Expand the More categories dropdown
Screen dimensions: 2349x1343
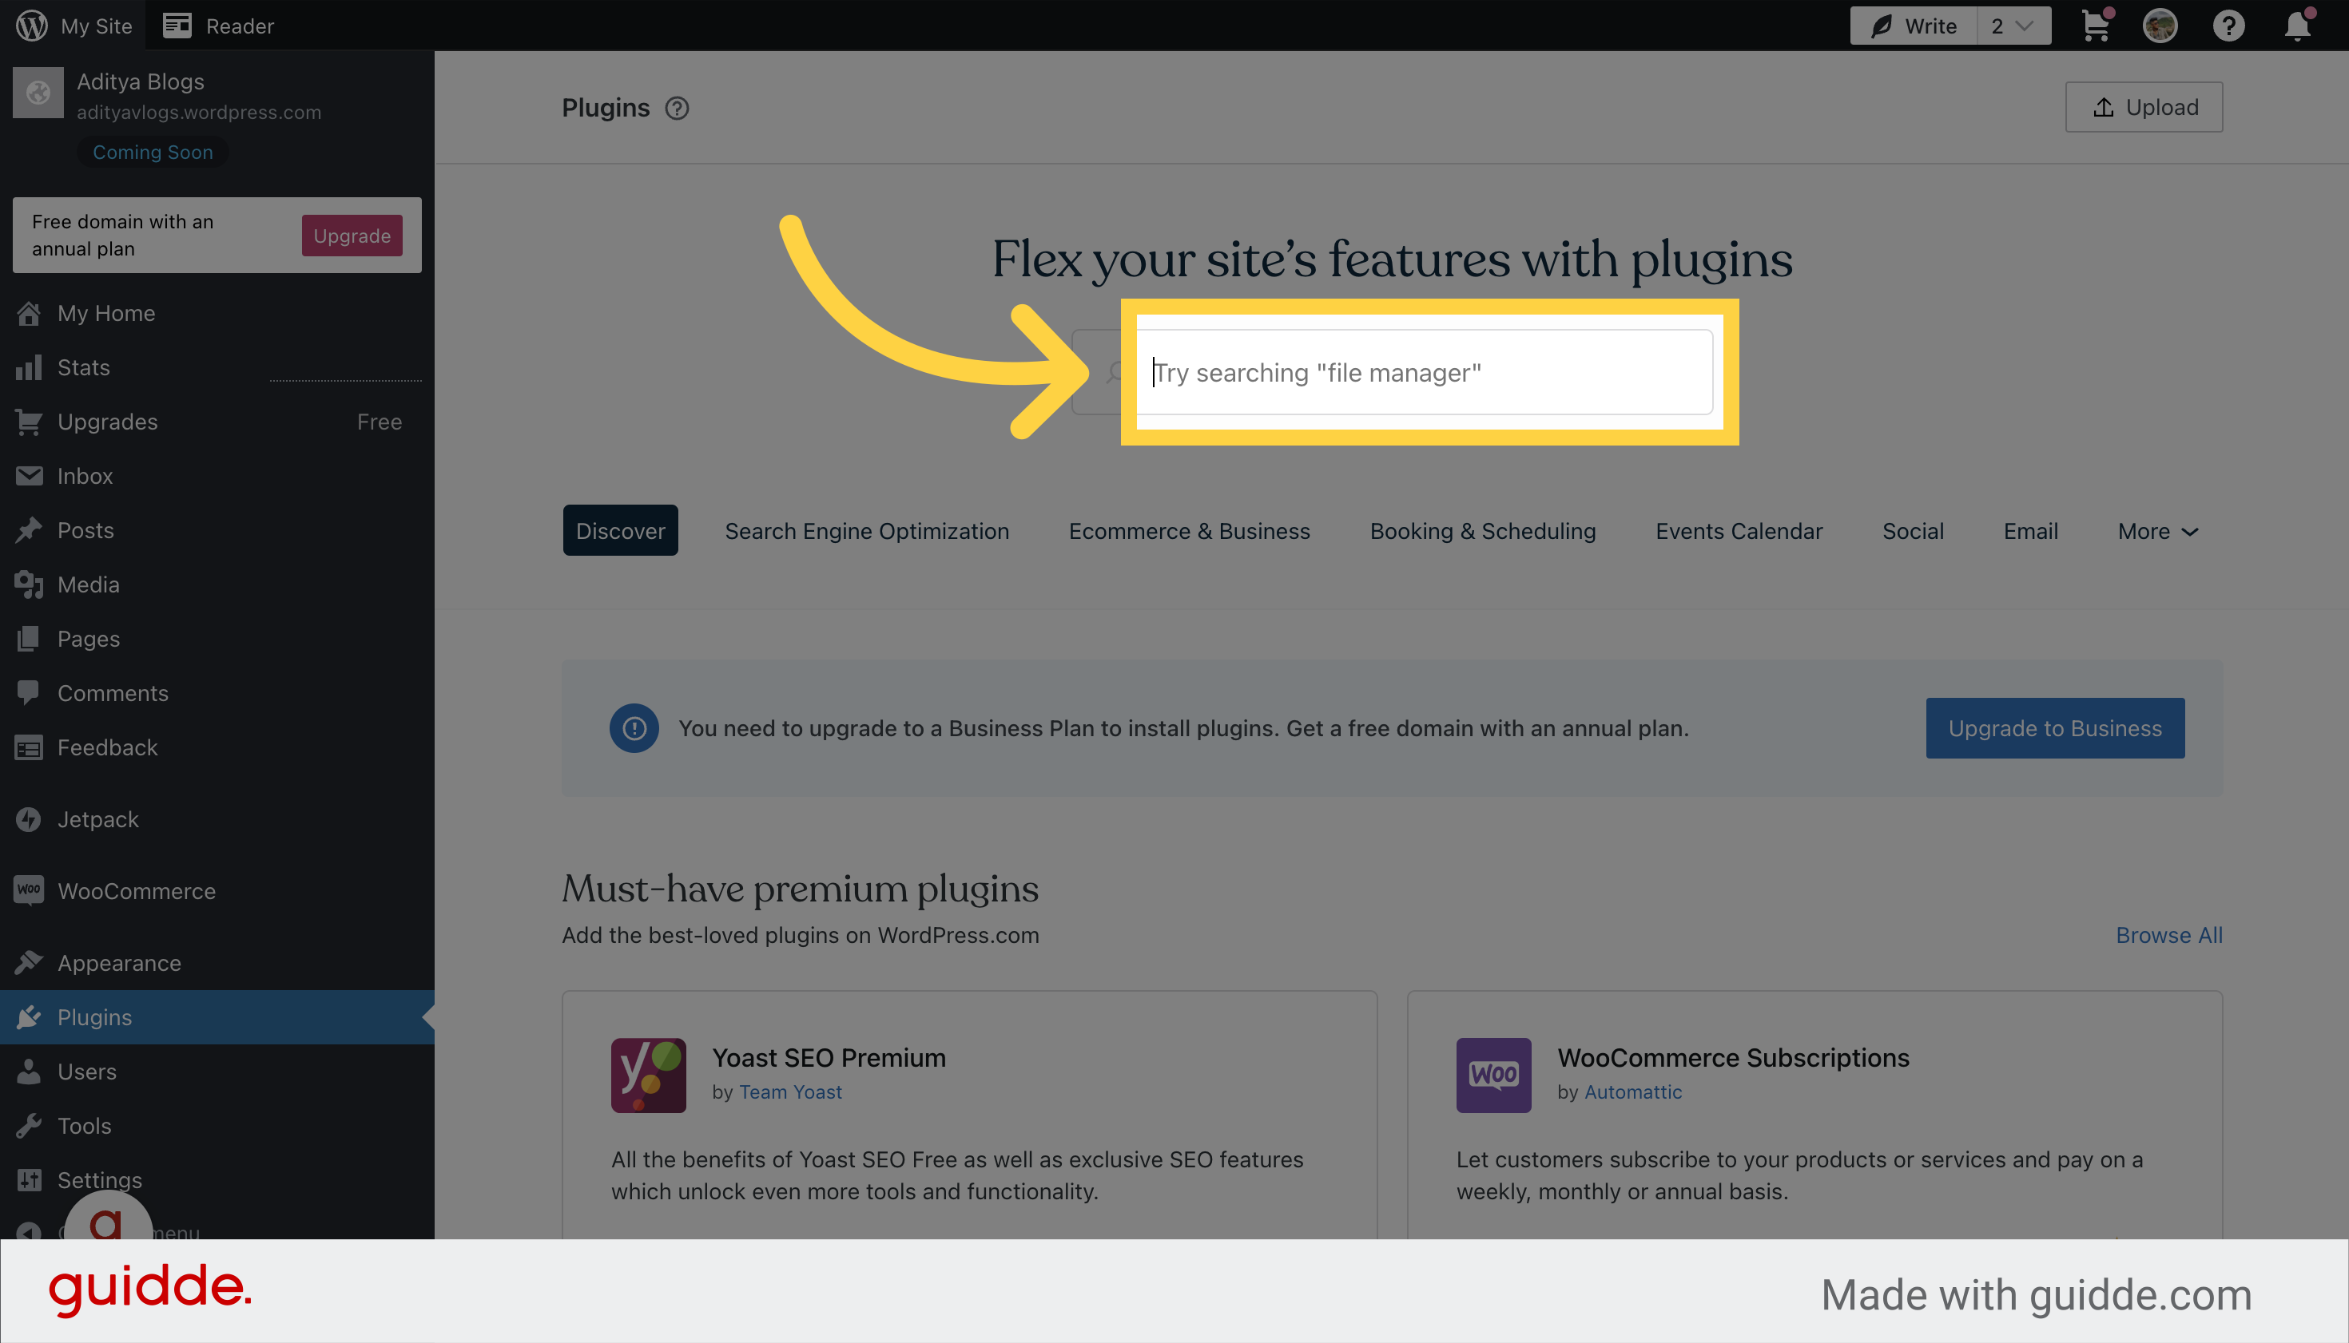(x=2156, y=530)
